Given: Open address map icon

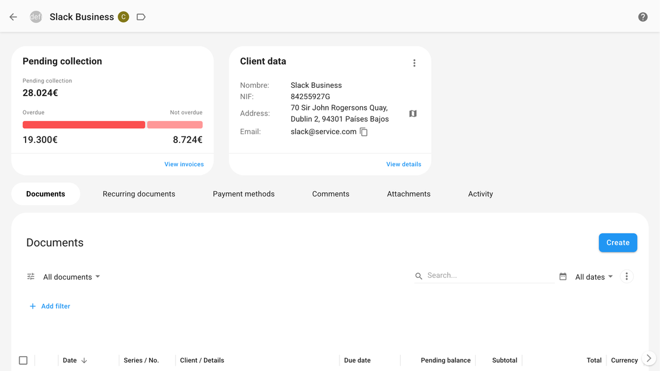Looking at the screenshot, I should pyautogui.click(x=413, y=113).
